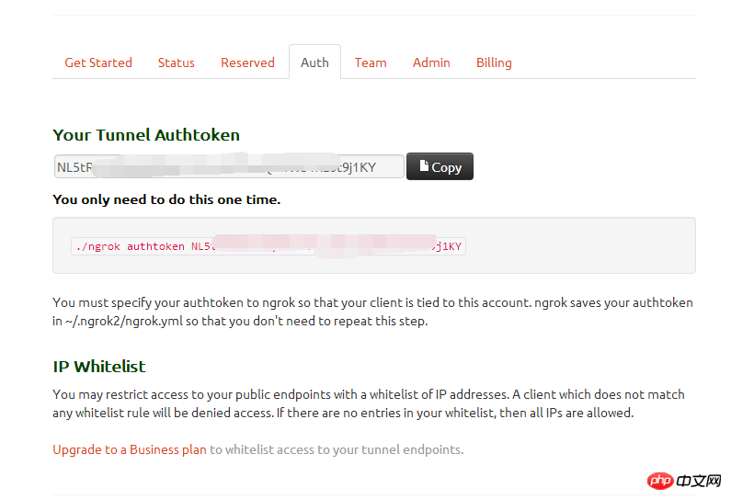Go to the Team tab
731x499 pixels.
tap(371, 62)
